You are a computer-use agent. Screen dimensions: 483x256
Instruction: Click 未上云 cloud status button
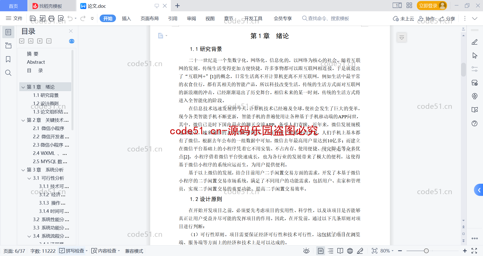(404, 19)
